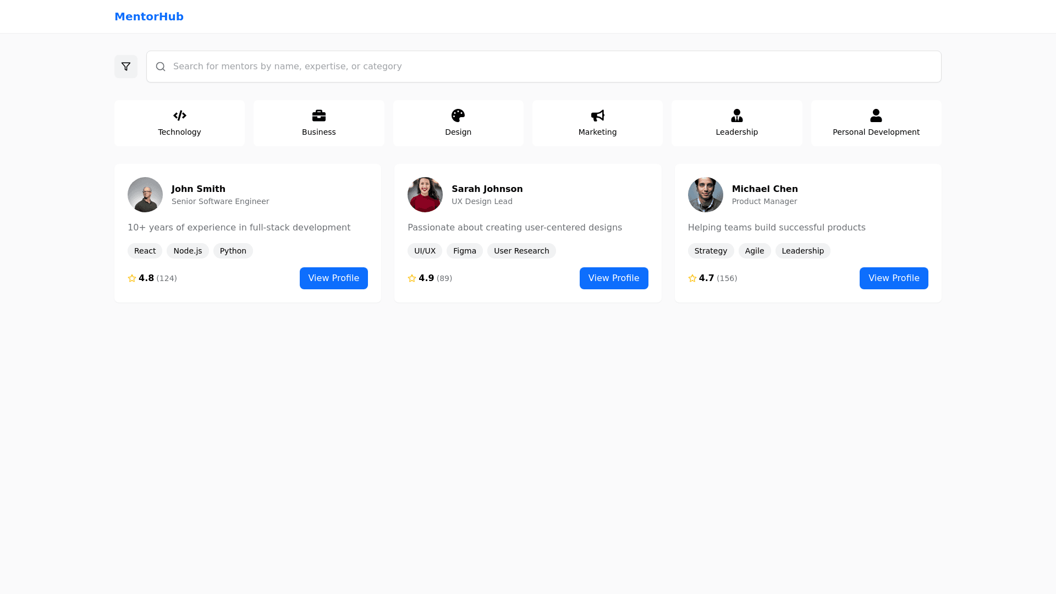The height and width of the screenshot is (594, 1056).
Task: Click the Agile skill tag
Action: pyautogui.click(x=755, y=251)
